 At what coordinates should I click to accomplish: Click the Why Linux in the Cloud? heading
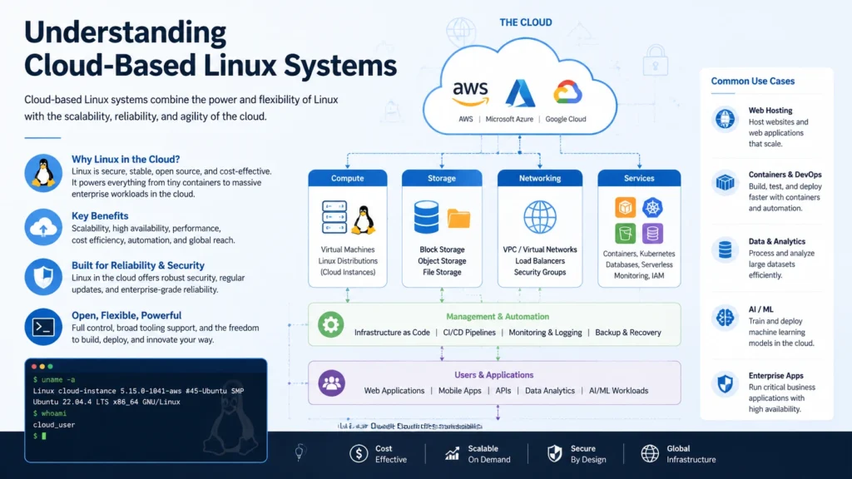point(126,159)
